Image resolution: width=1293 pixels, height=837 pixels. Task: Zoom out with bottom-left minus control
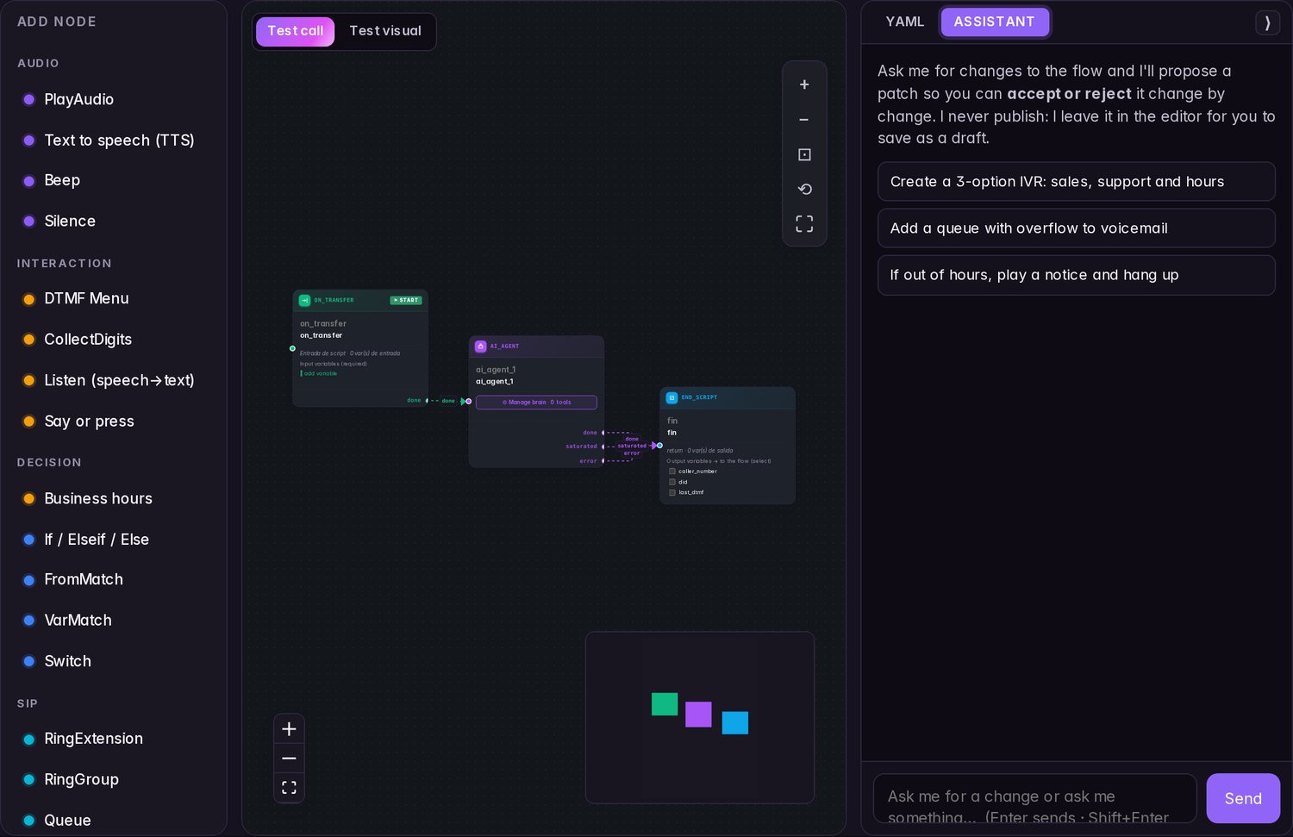289,759
